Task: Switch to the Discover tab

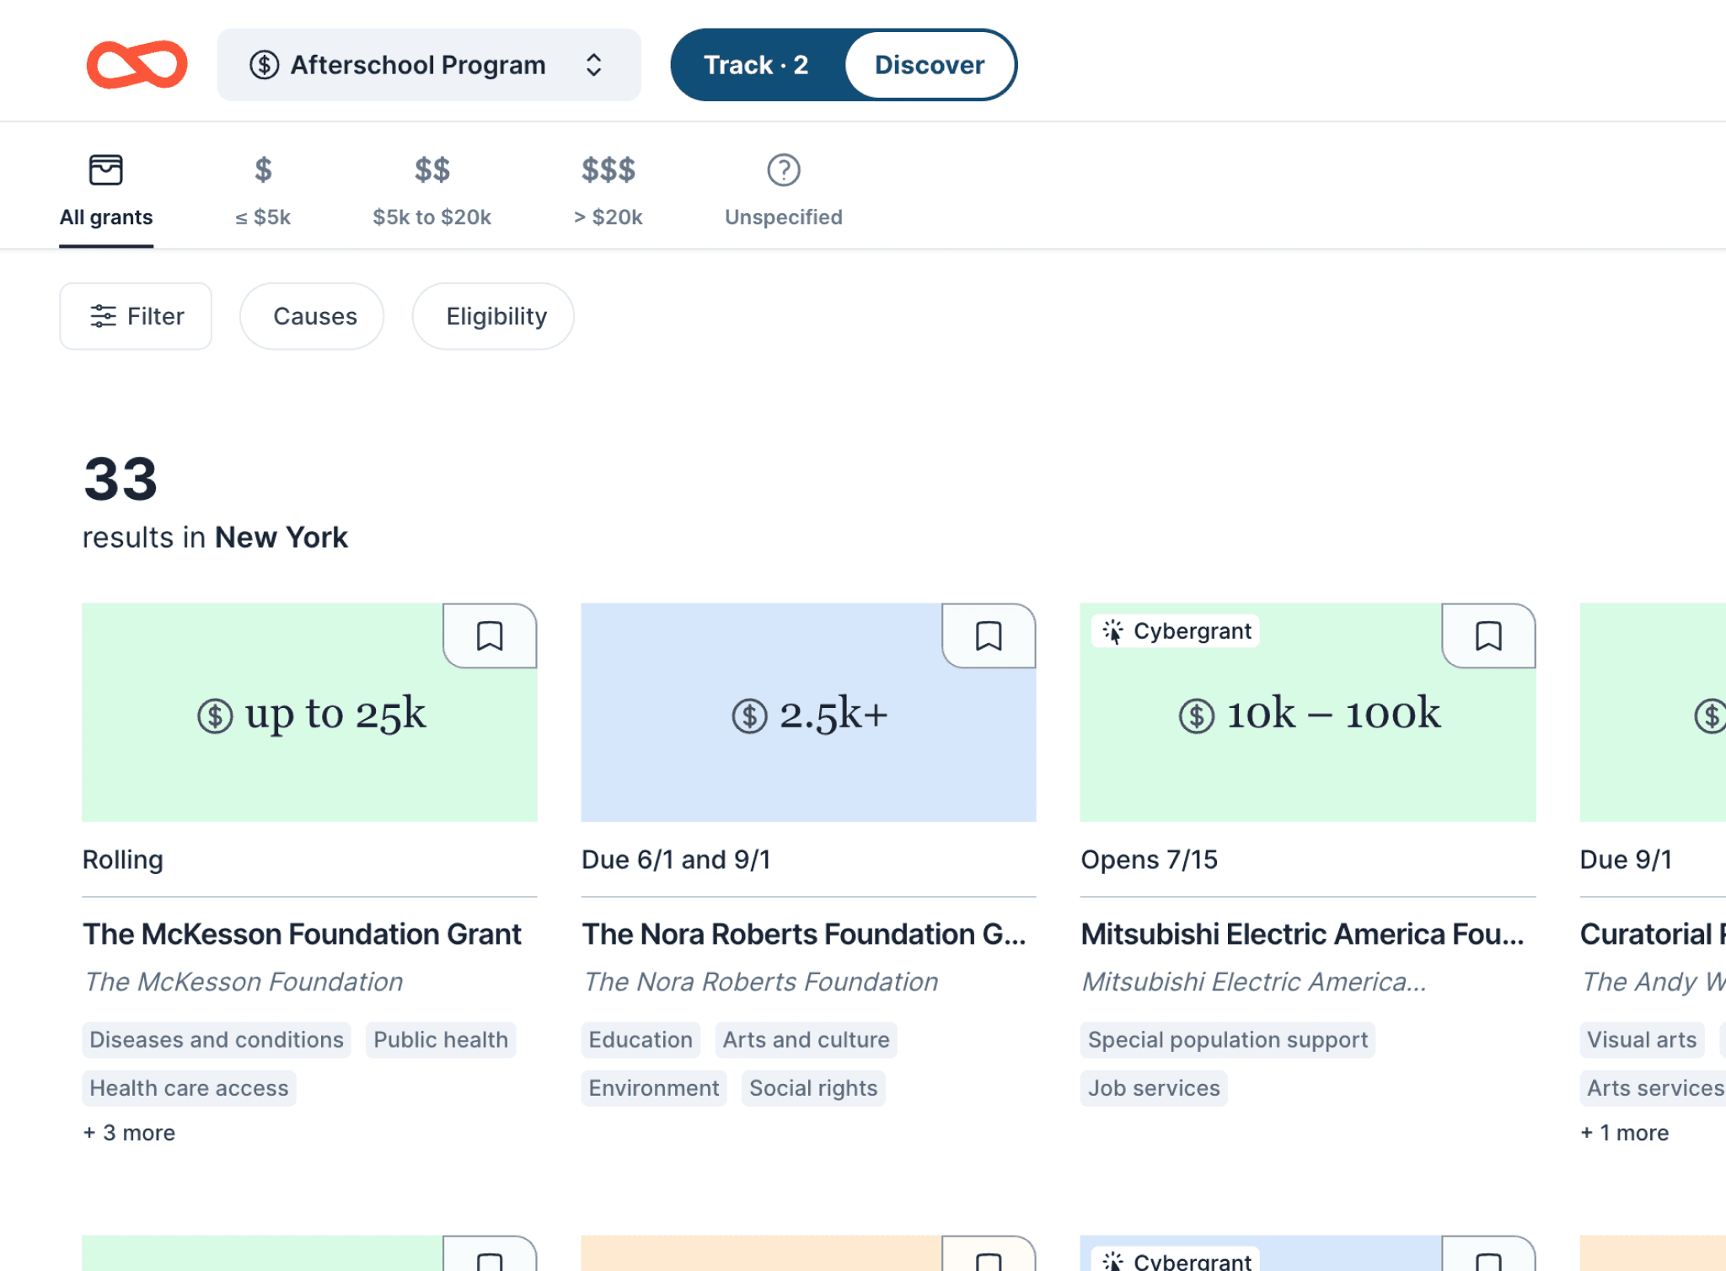Action: point(929,65)
